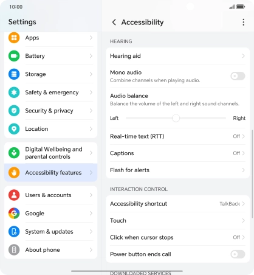
Task: Go back using the Accessibility back arrow
Action: [114, 22]
